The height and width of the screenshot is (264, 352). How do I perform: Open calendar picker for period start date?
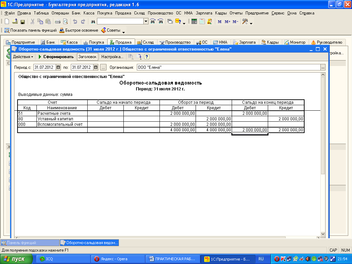(x=58, y=67)
